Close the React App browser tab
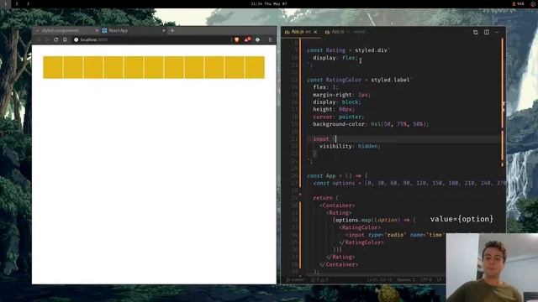538x302 pixels. 164,30
